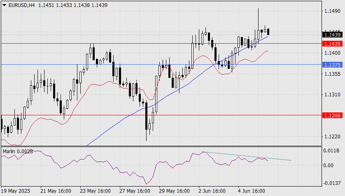Image resolution: width=345 pixels, height=196 pixels.
Task: Click the 2 Jun 16:00 time label
Action: pyautogui.click(x=212, y=191)
